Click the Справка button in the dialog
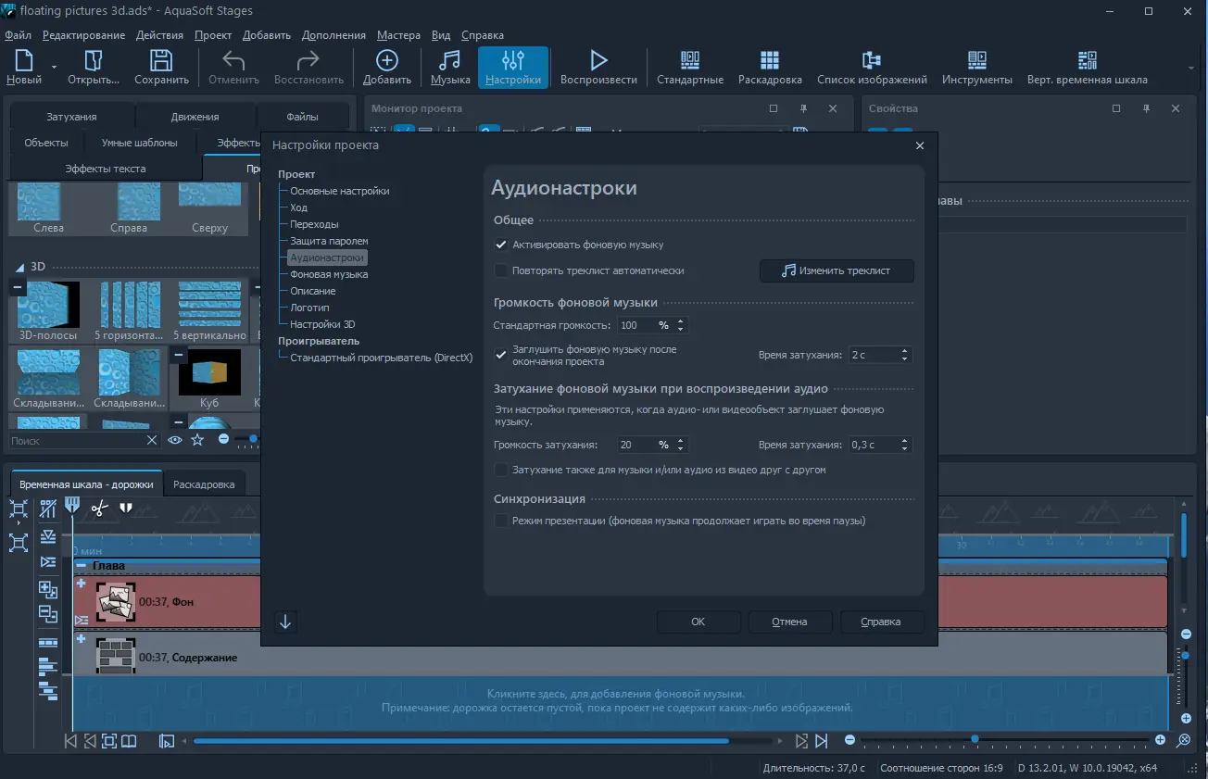Viewport: 1208px width, 779px height. (x=880, y=622)
